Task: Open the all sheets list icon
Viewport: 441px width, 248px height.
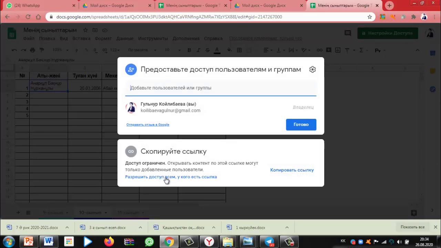Action: 28,213
